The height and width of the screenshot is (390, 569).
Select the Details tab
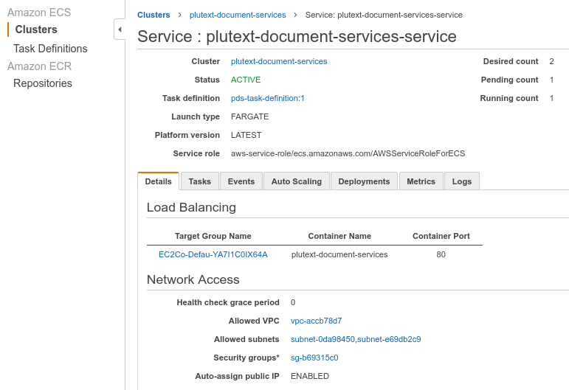158,181
